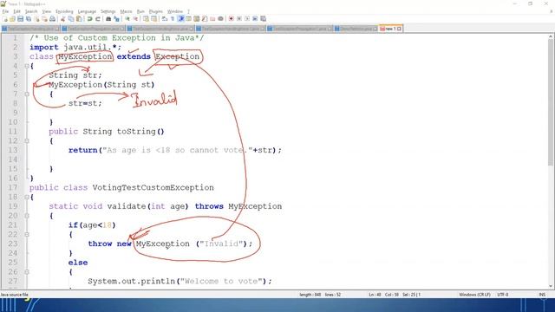The height and width of the screenshot is (312, 555).
Task: Toggle synchronized vertical scrolling
Action: coord(146,18)
